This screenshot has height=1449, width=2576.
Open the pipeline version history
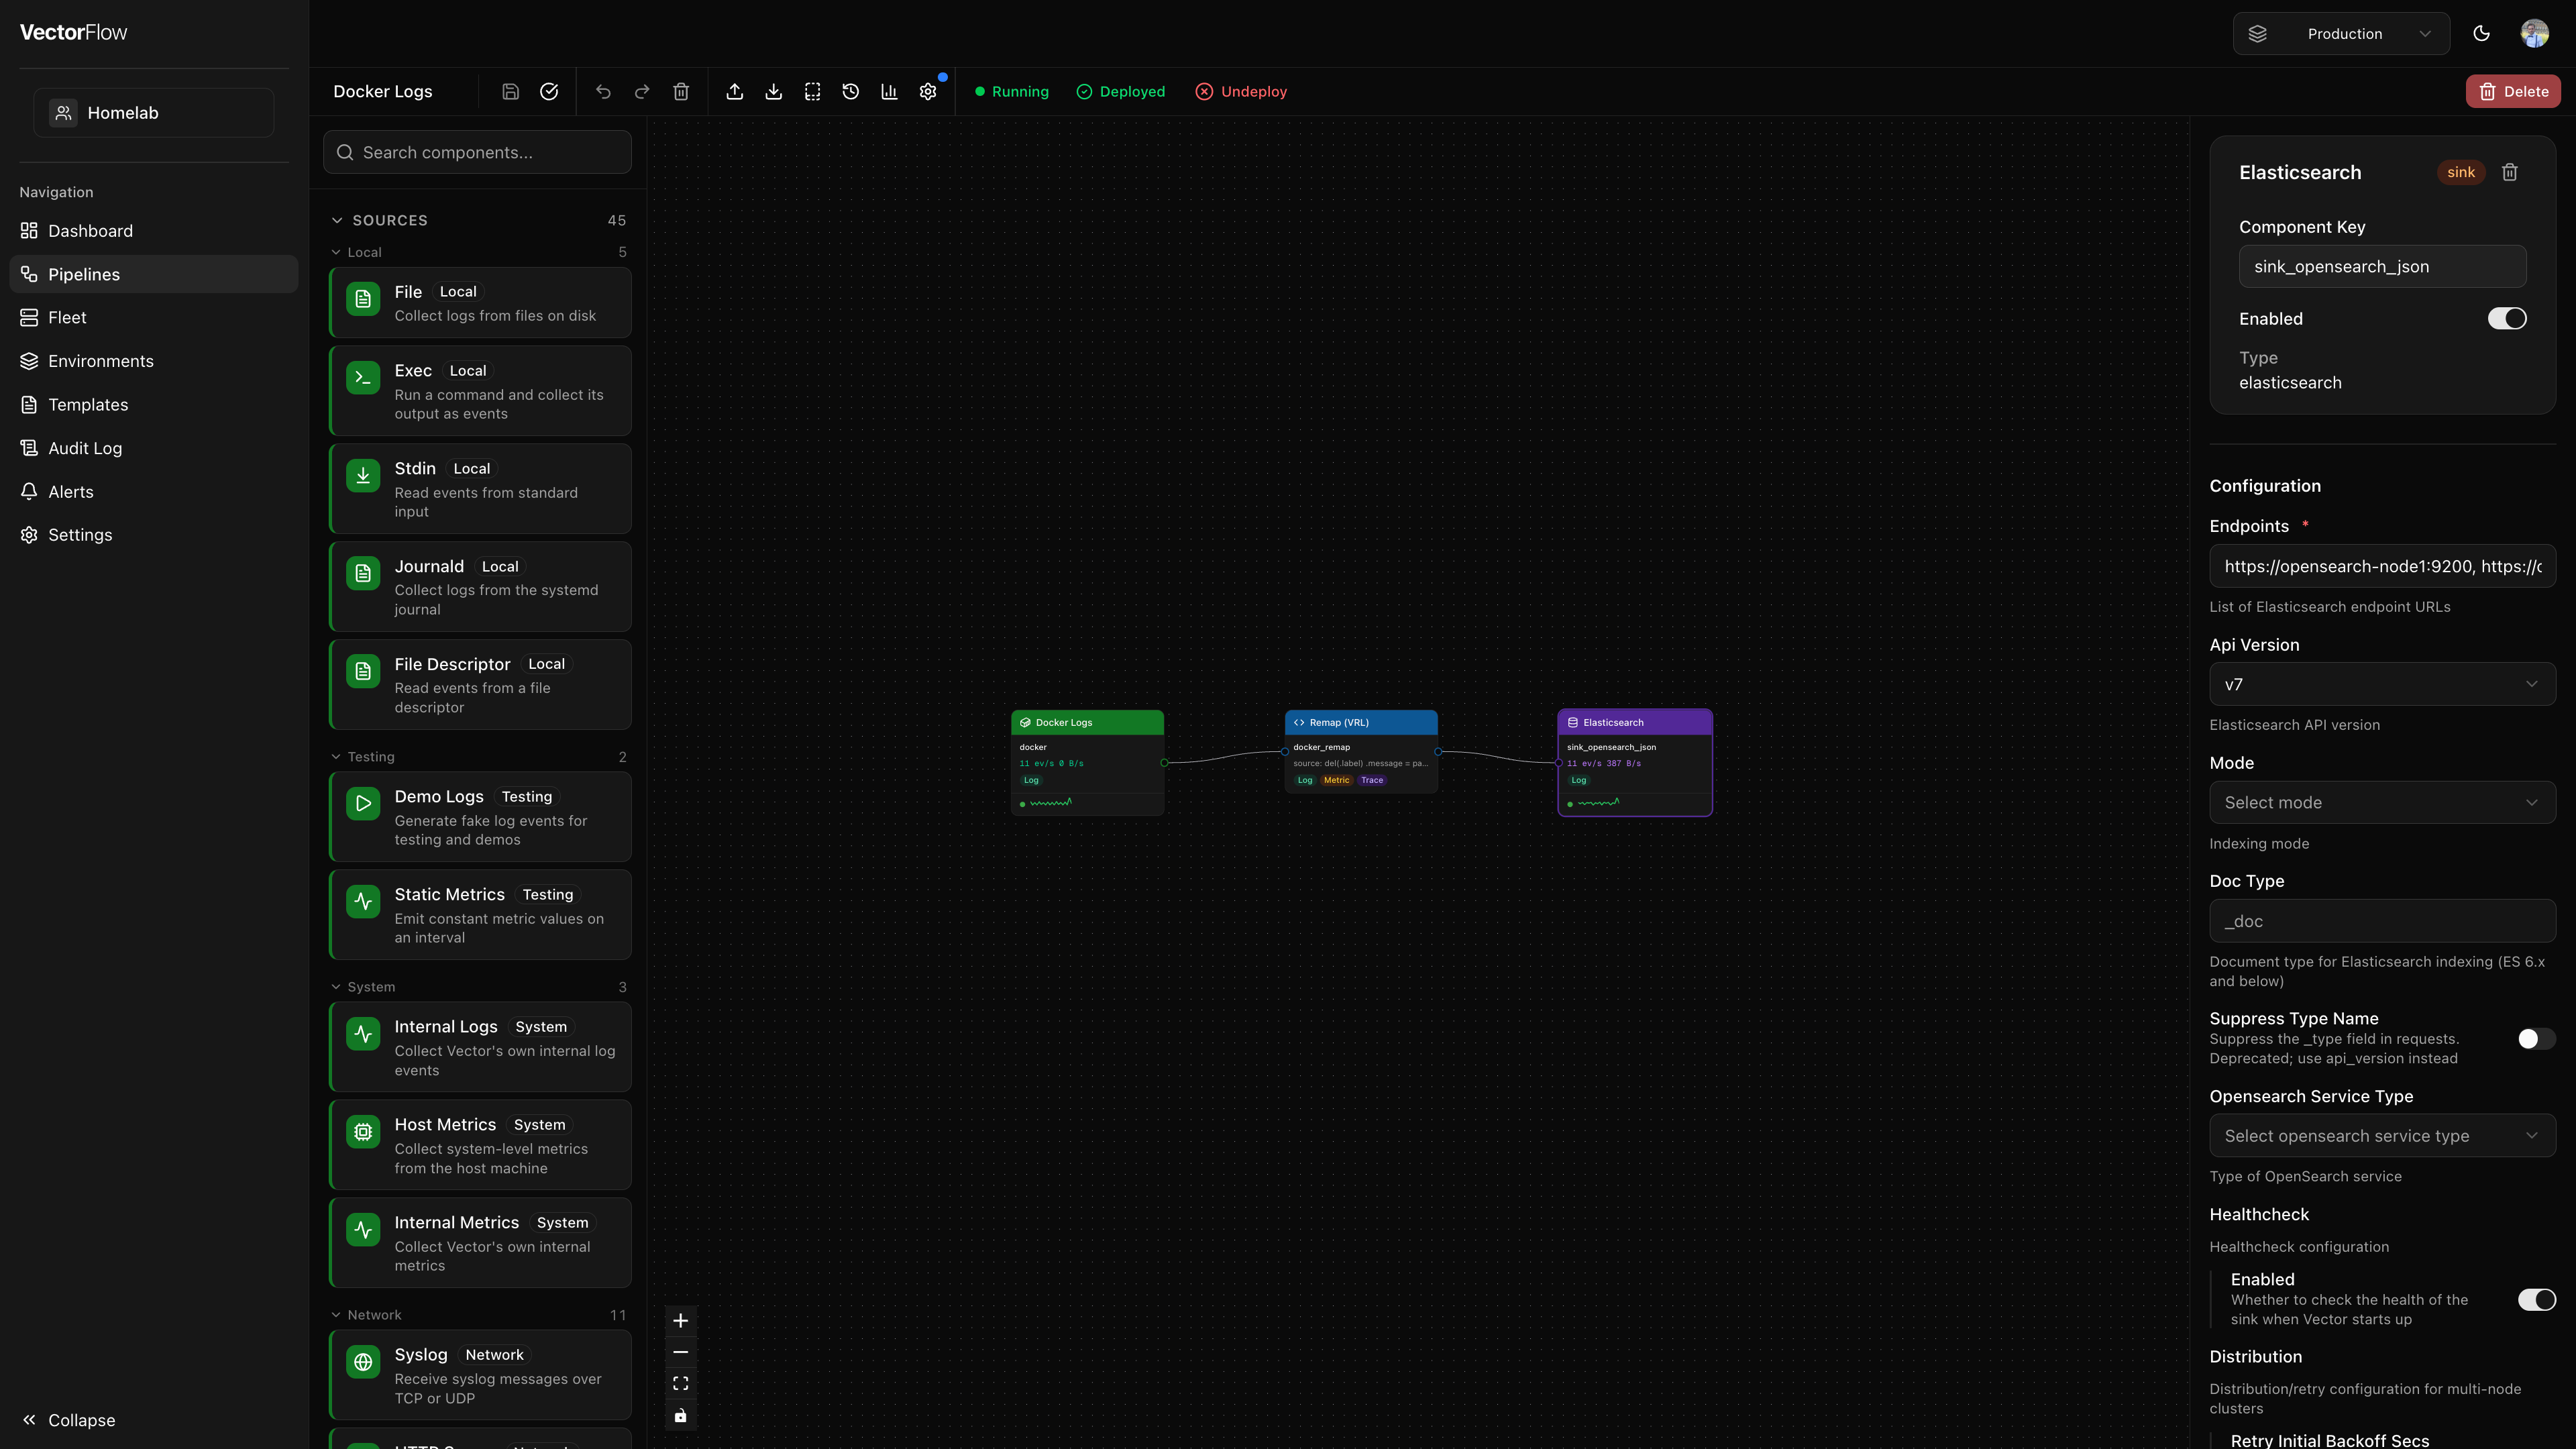pyautogui.click(x=850, y=91)
